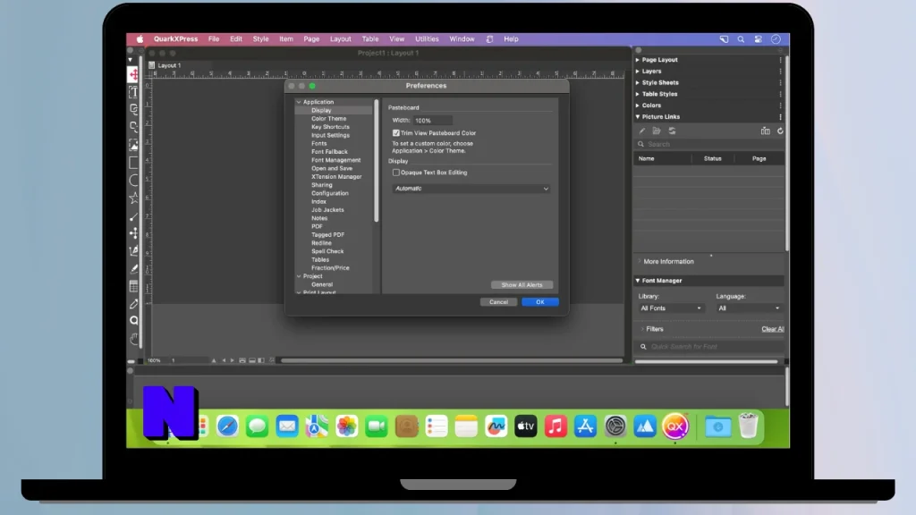The width and height of the screenshot is (916, 515).
Task: Select the text Linking tool
Action: (x=134, y=109)
